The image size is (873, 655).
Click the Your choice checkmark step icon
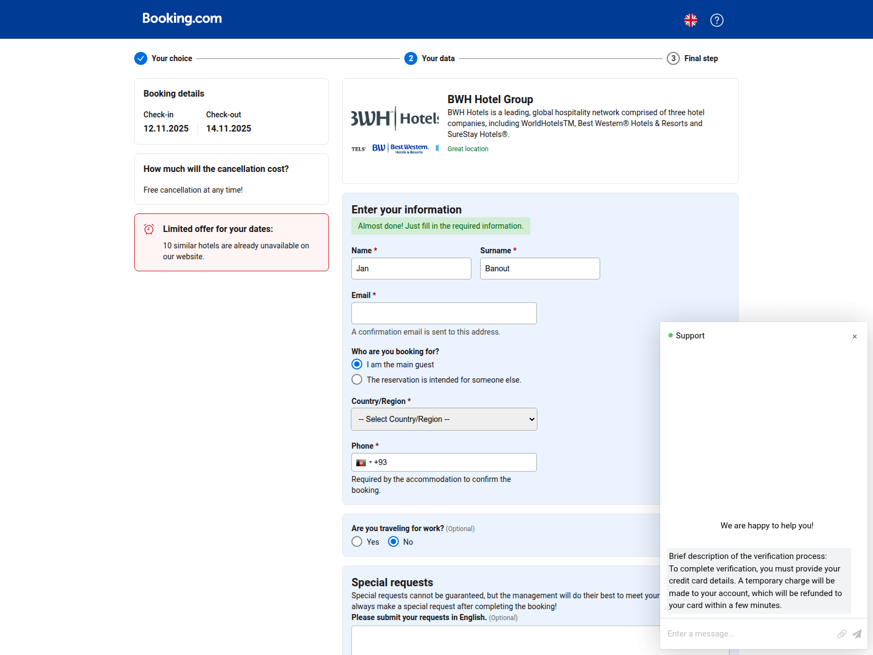[141, 58]
